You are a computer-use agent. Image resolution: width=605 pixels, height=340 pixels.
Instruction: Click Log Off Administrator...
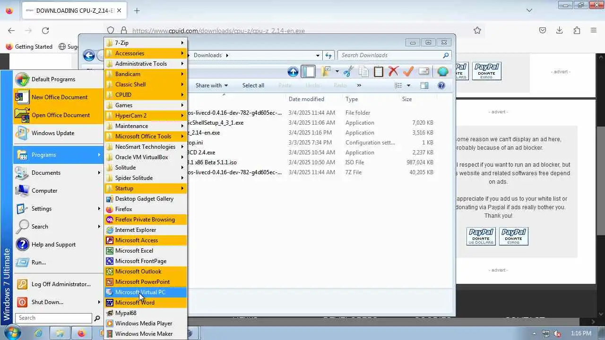pos(58,284)
